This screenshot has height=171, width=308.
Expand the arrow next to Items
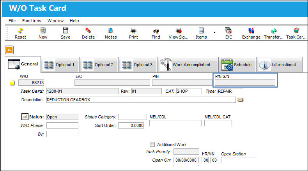[214, 33]
